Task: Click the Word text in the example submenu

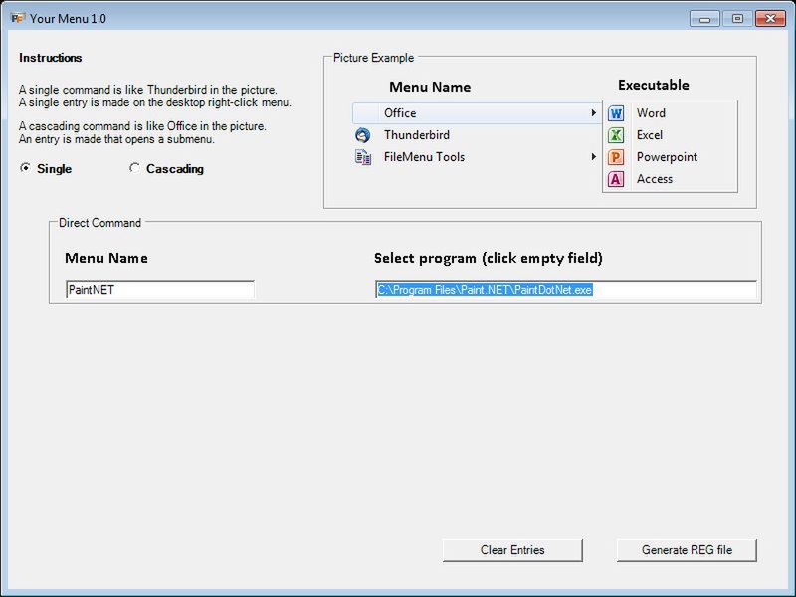Action: [x=651, y=113]
